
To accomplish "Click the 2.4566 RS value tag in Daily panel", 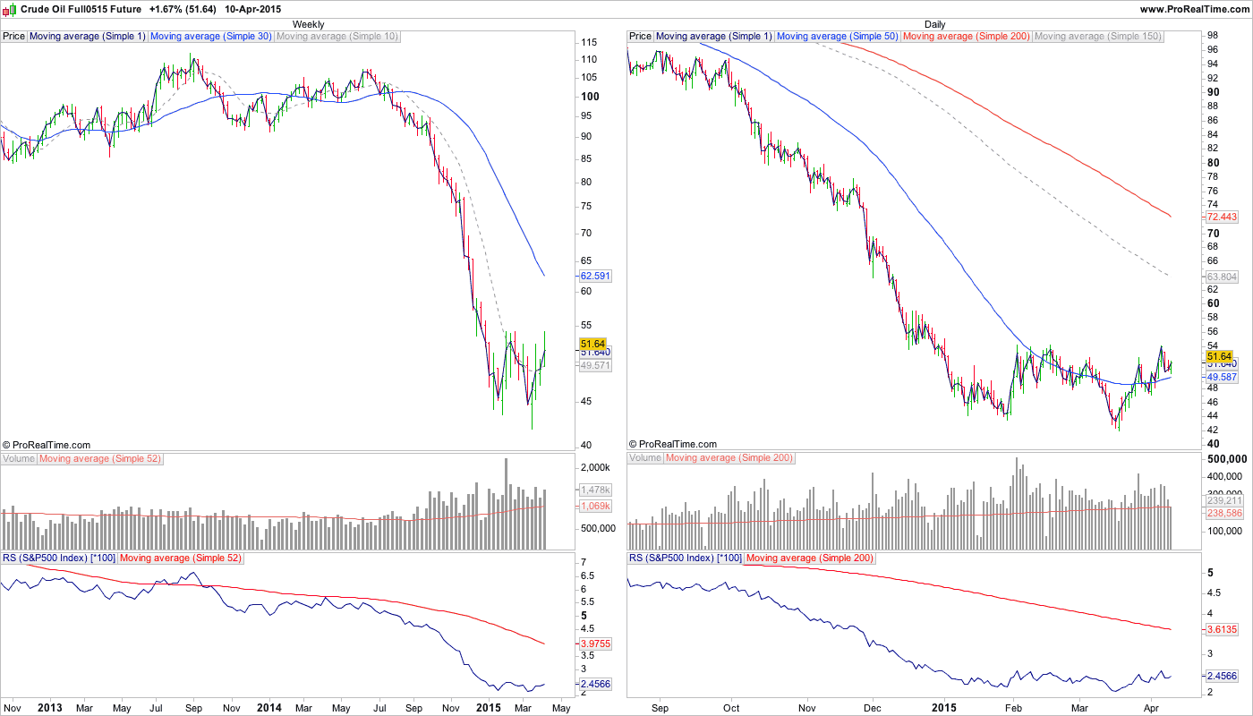I will coord(1222,676).
